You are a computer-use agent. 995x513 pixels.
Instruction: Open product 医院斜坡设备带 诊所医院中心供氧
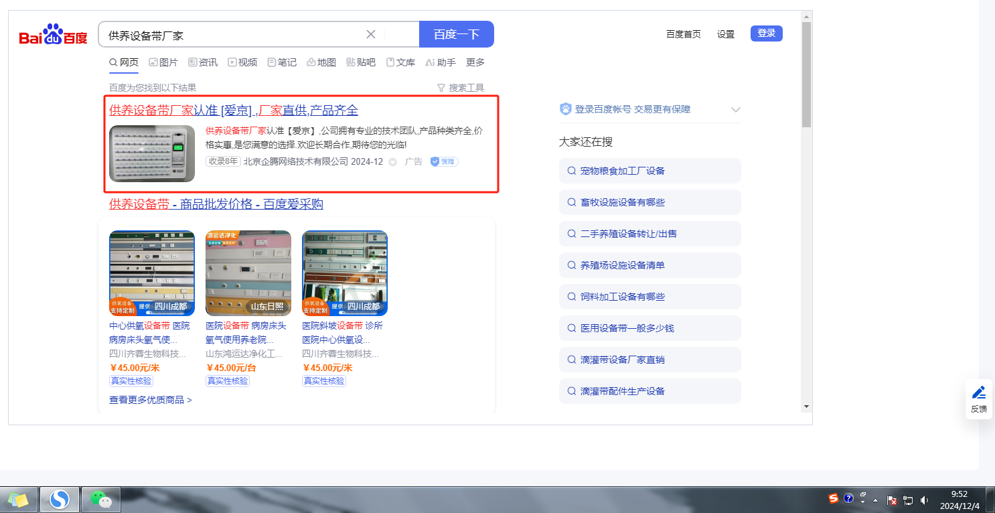(x=342, y=332)
